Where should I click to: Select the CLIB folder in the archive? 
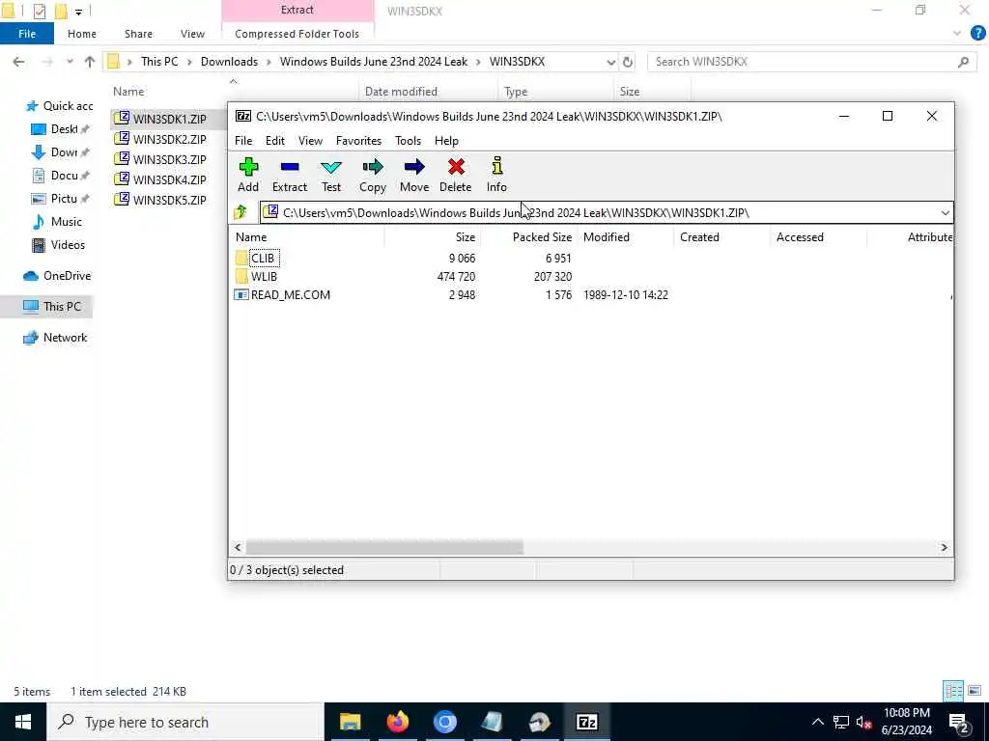263,258
